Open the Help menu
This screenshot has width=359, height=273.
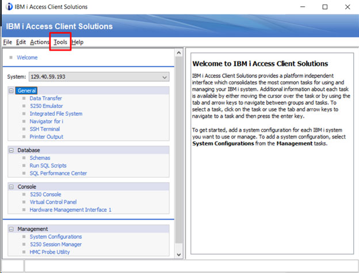click(78, 42)
